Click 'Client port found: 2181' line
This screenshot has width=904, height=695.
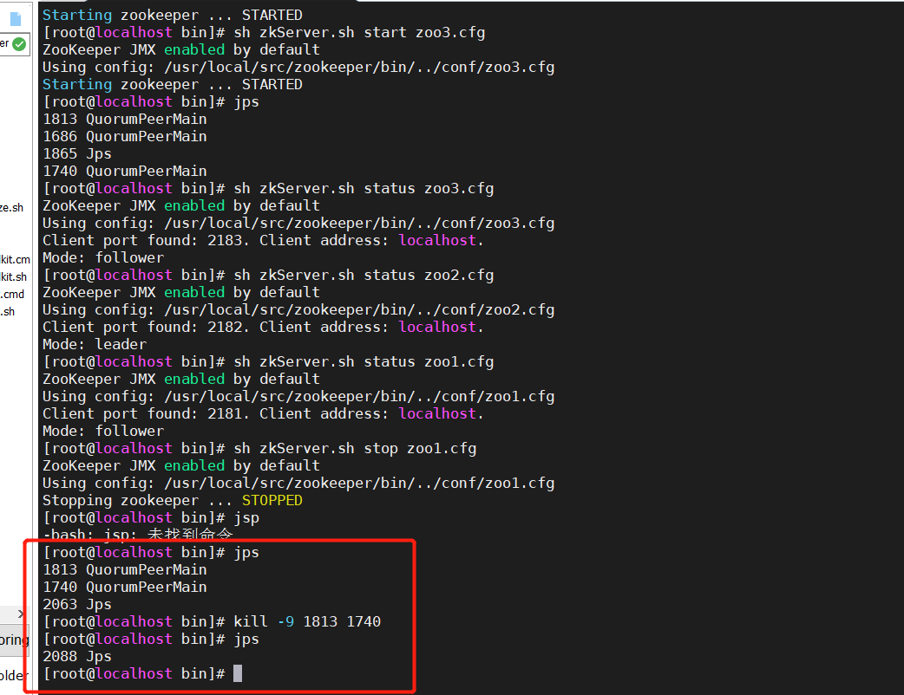pos(263,413)
